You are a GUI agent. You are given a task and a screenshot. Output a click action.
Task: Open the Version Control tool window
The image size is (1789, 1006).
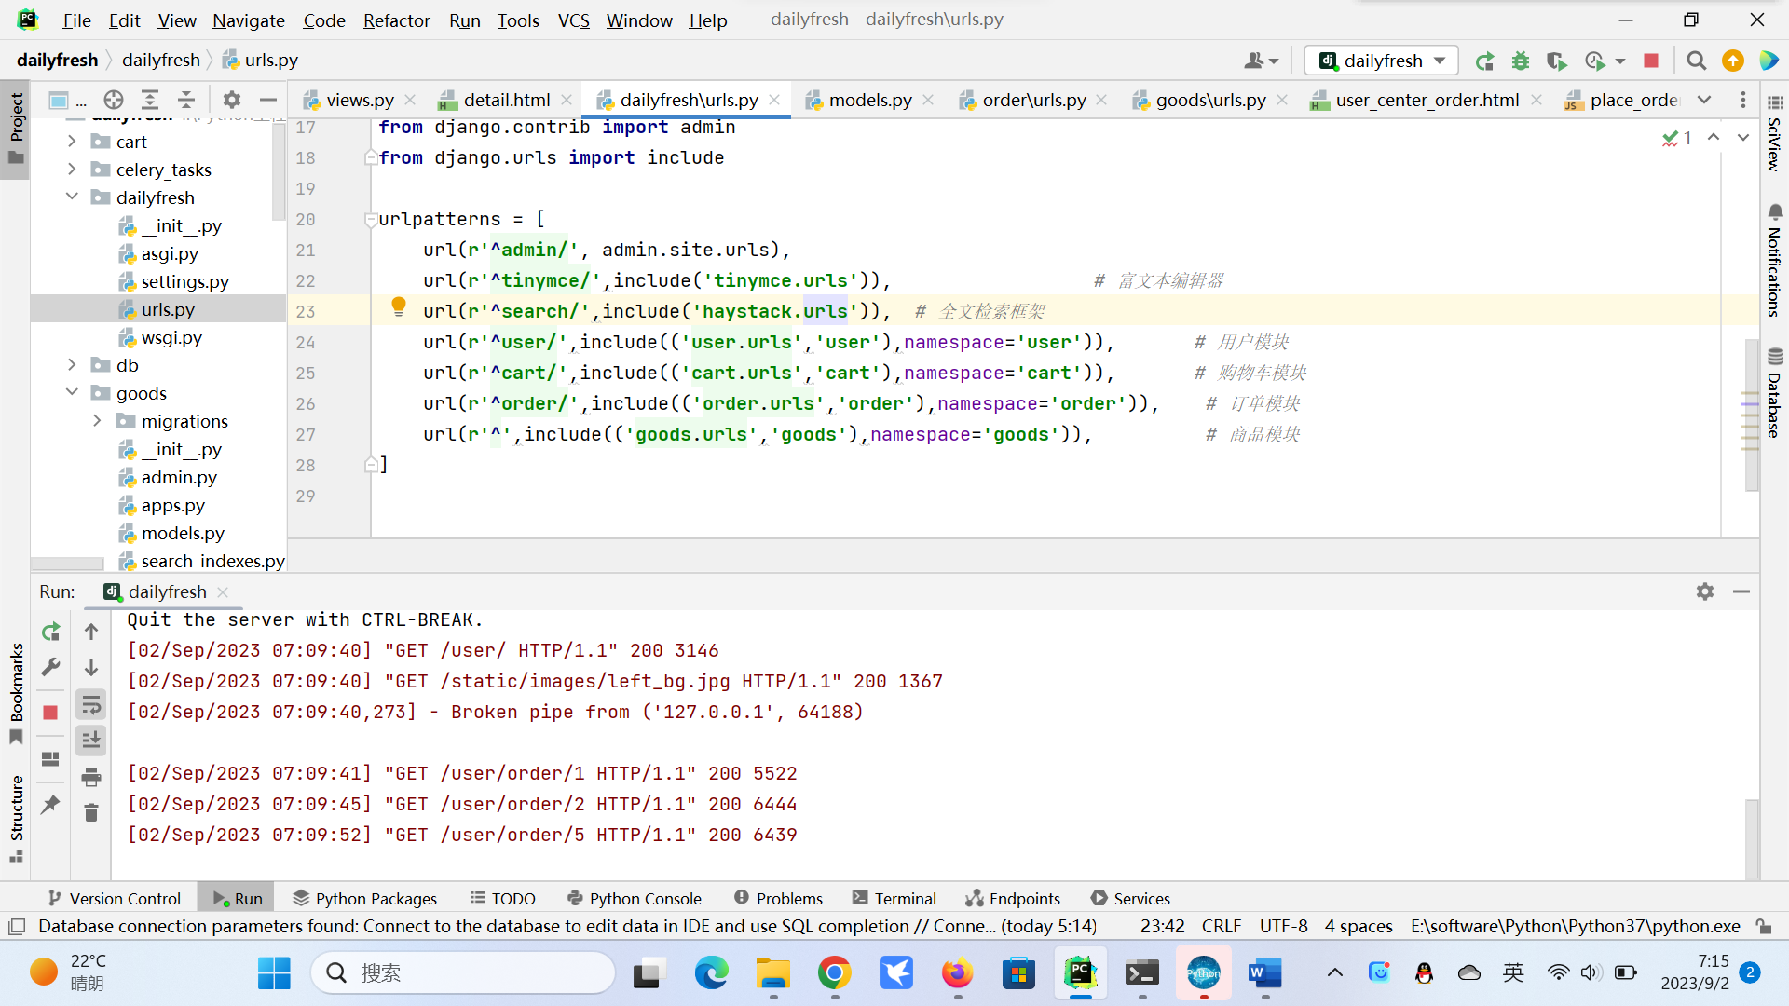coord(115,899)
